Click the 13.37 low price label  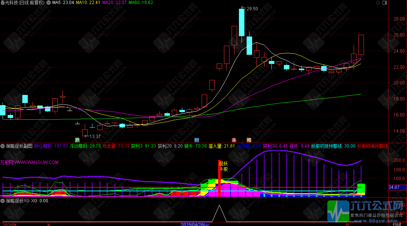[95, 136]
